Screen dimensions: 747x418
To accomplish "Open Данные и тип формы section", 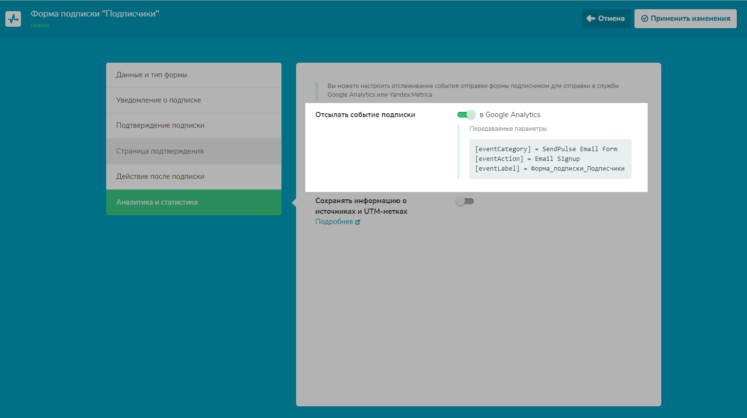I will click(194, 75).
